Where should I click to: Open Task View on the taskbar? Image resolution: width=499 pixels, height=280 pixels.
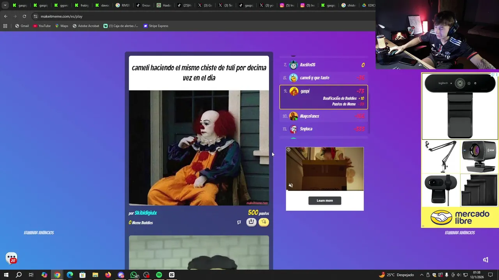tap(31, 275)
